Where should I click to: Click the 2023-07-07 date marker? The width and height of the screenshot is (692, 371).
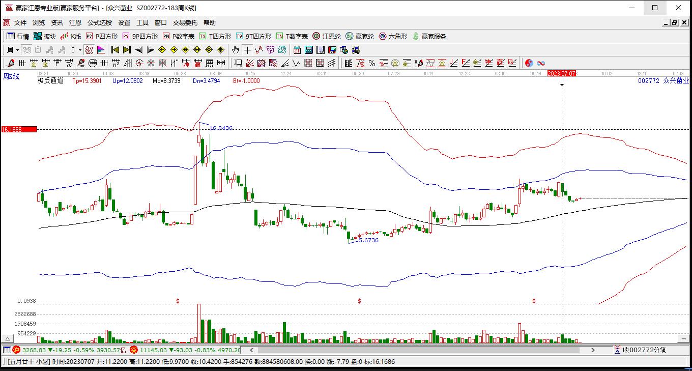(x=562, y=73)
